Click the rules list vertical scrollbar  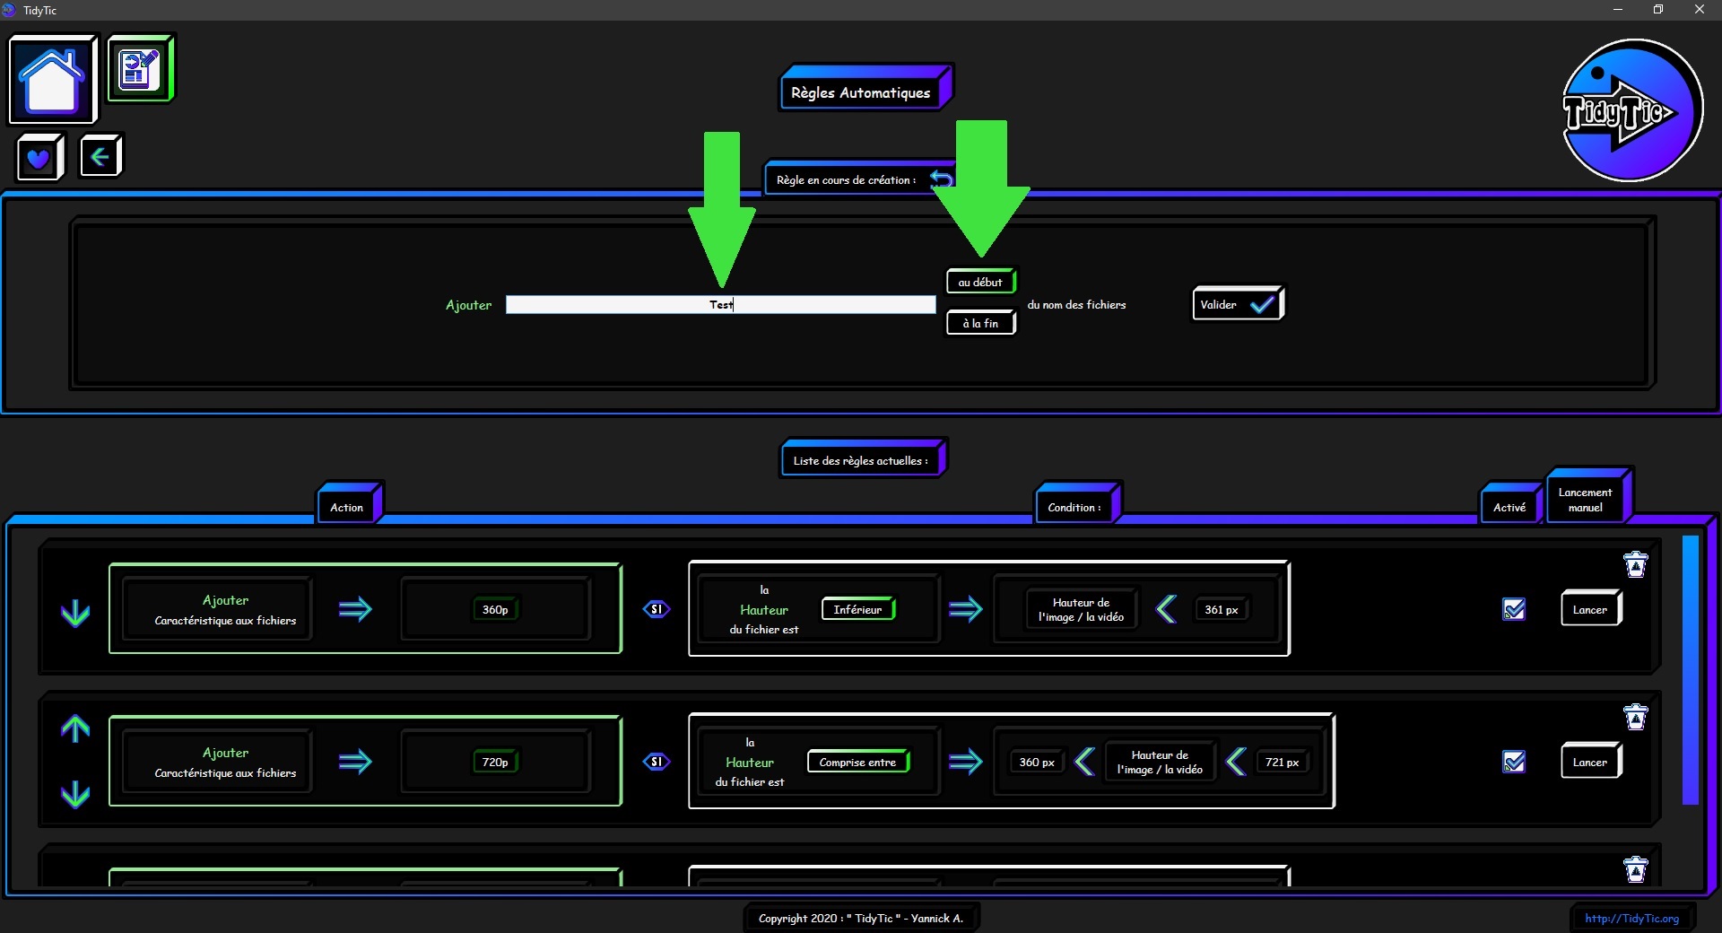[1691, 670]
